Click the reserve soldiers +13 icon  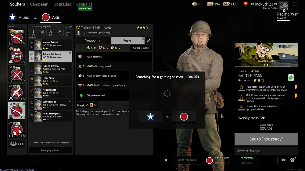tap(17, 144)
